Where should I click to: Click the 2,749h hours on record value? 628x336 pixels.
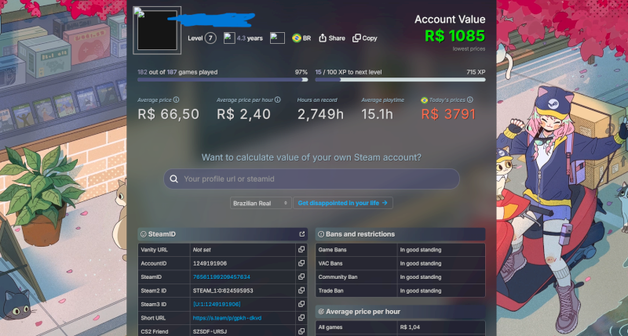[x=320, y=114]
